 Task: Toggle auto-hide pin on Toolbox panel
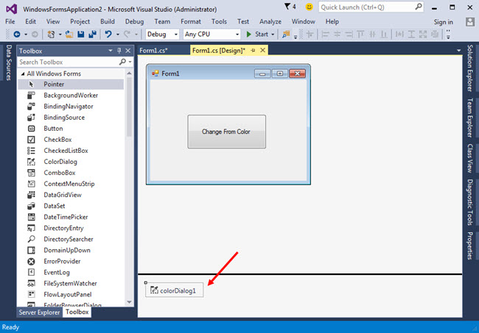tap(119, 51)
